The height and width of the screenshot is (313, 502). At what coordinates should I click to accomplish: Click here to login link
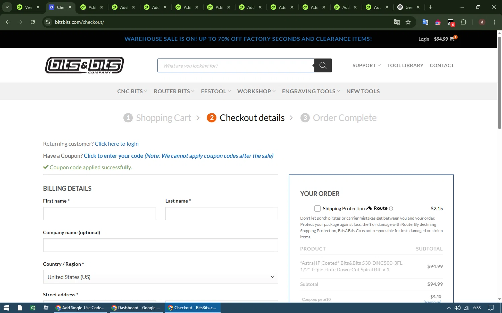point(116,144)
